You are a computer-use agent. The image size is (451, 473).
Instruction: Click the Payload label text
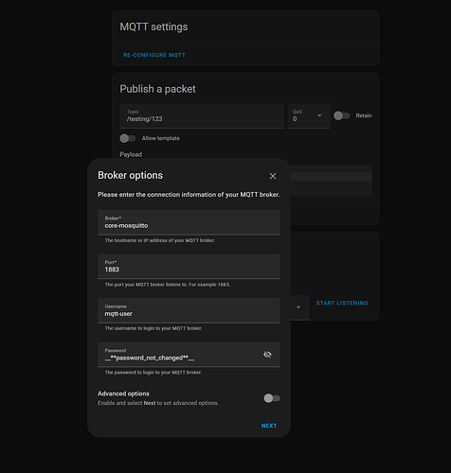tap(131, 154)
